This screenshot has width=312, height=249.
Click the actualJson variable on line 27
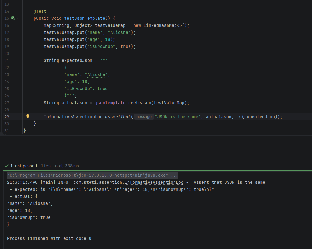[x=74, y=103]
